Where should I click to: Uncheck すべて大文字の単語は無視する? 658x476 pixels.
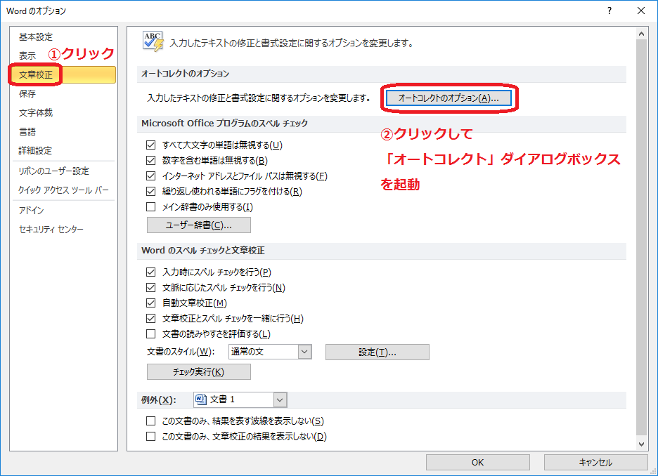pos(150,145)
